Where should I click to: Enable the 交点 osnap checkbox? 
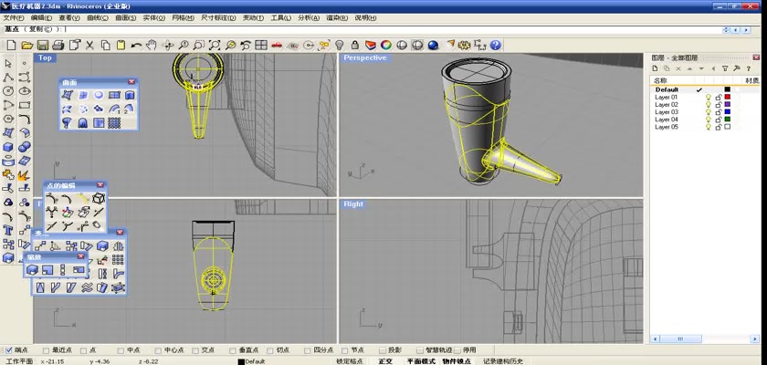click(x=195, y=350)
